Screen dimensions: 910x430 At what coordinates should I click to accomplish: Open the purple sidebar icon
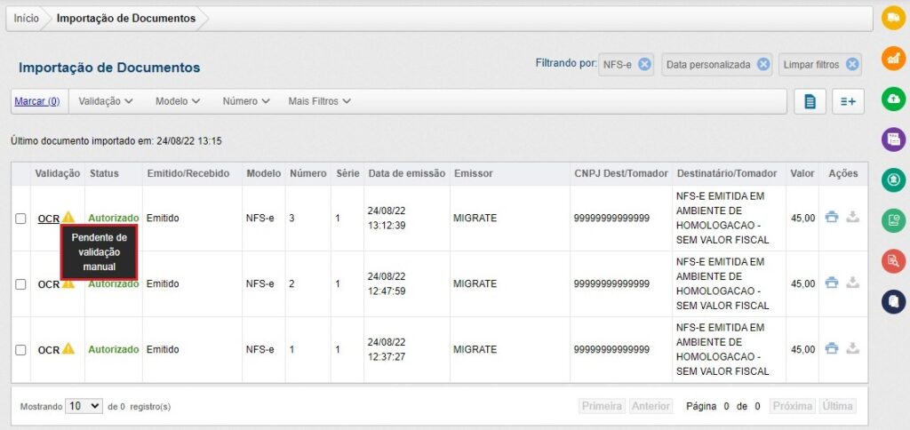(x=893, y=139)
